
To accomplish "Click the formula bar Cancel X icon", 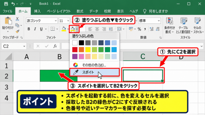I will (x=38, y=46).
